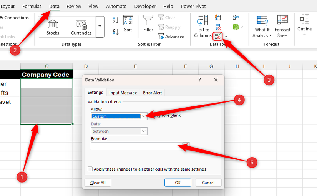Open the Sort dialog icon
The height and width of the screenshot is (196, 317).
click(x=128, y=23)
